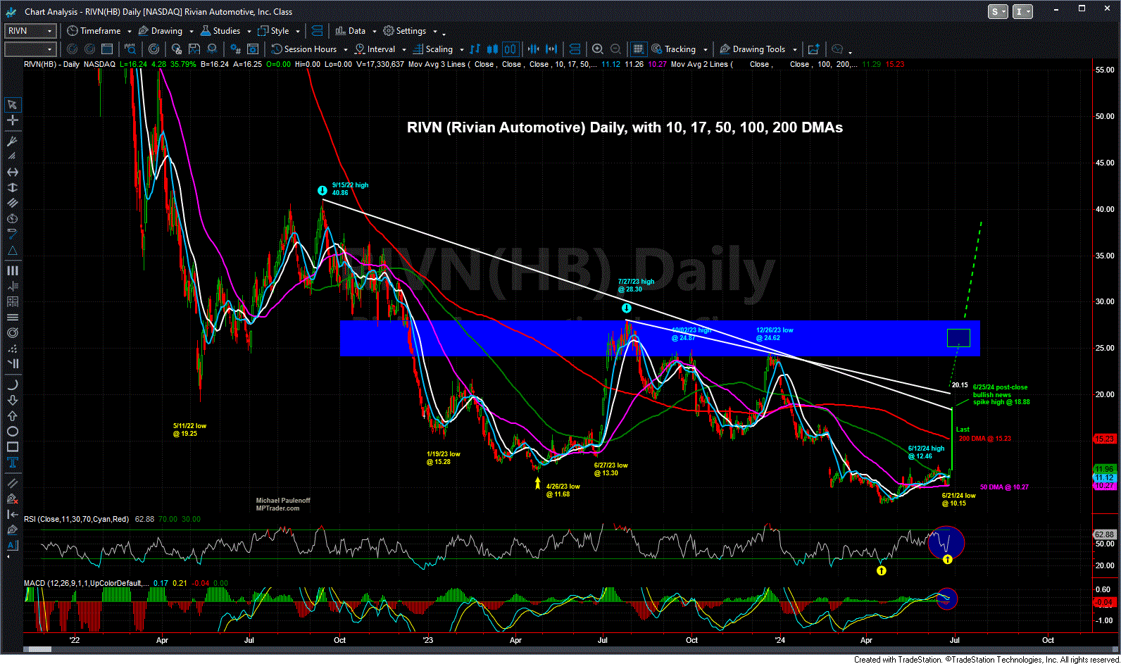Screen dimensions: 1121x664
Task: Click the symbol lookup magnifier icon
Action: (x=130, y=49)
